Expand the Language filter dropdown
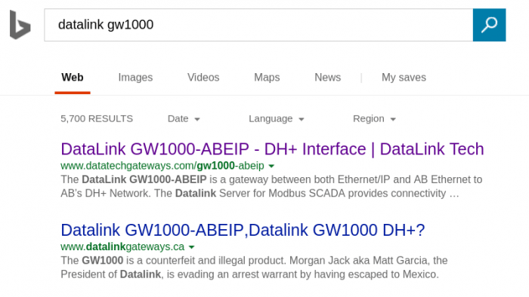Viewport: 529px width, 297px height. click(x=277, y=119)
